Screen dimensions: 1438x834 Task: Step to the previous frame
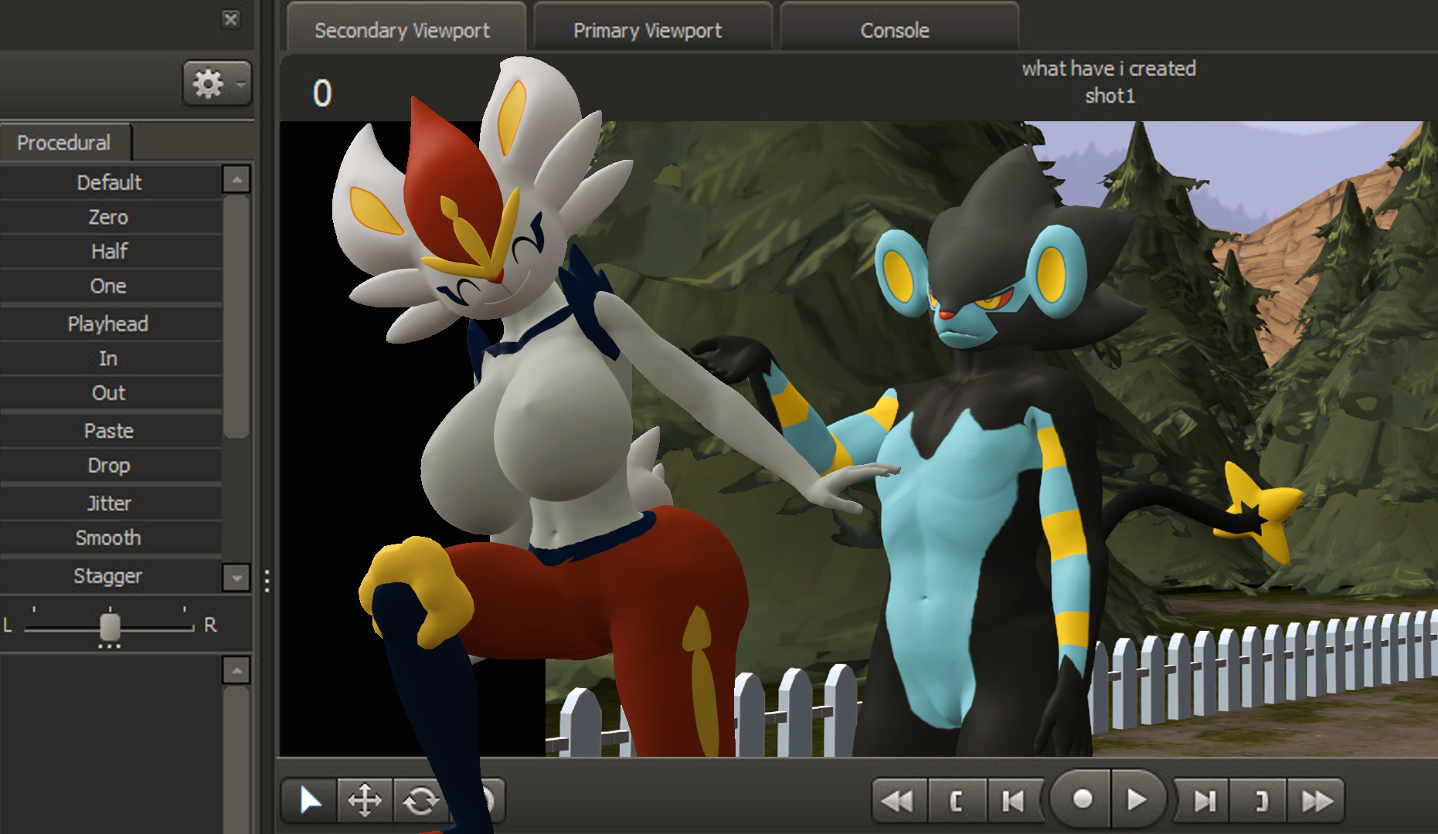pyautogui.click(x=1014, y=801)
